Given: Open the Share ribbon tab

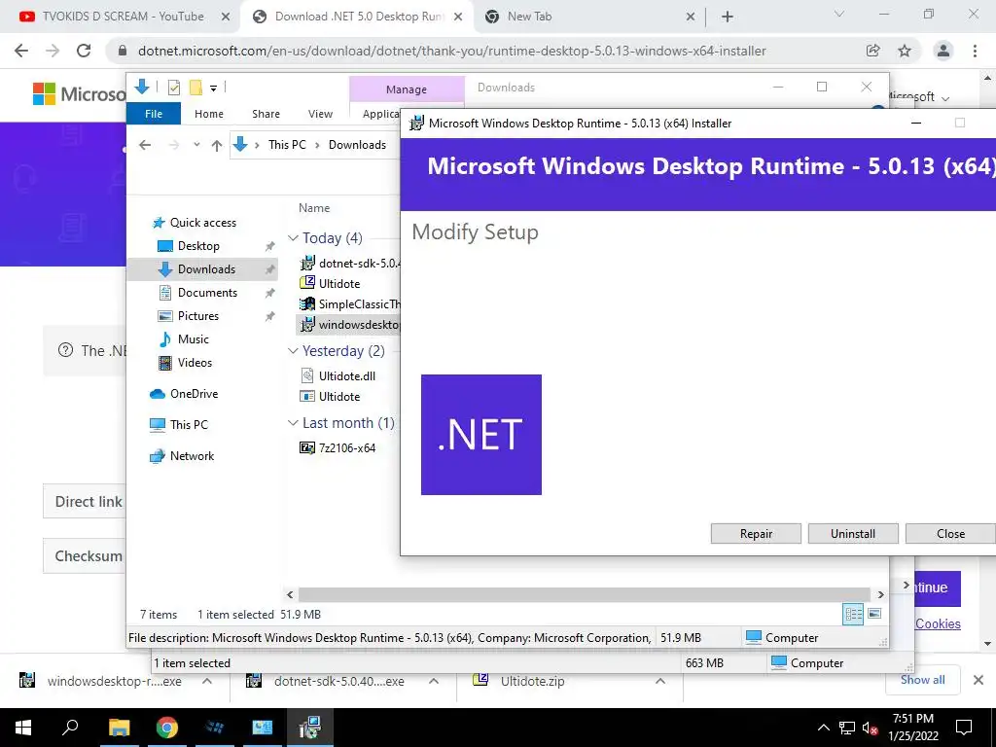Looking at the screenshot, I should (x=266, y=114).
